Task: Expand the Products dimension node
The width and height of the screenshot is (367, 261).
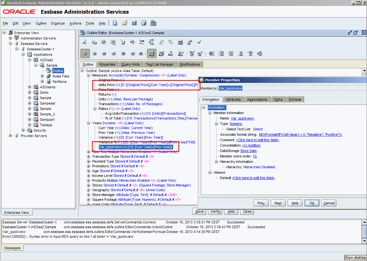Action: 88,180
